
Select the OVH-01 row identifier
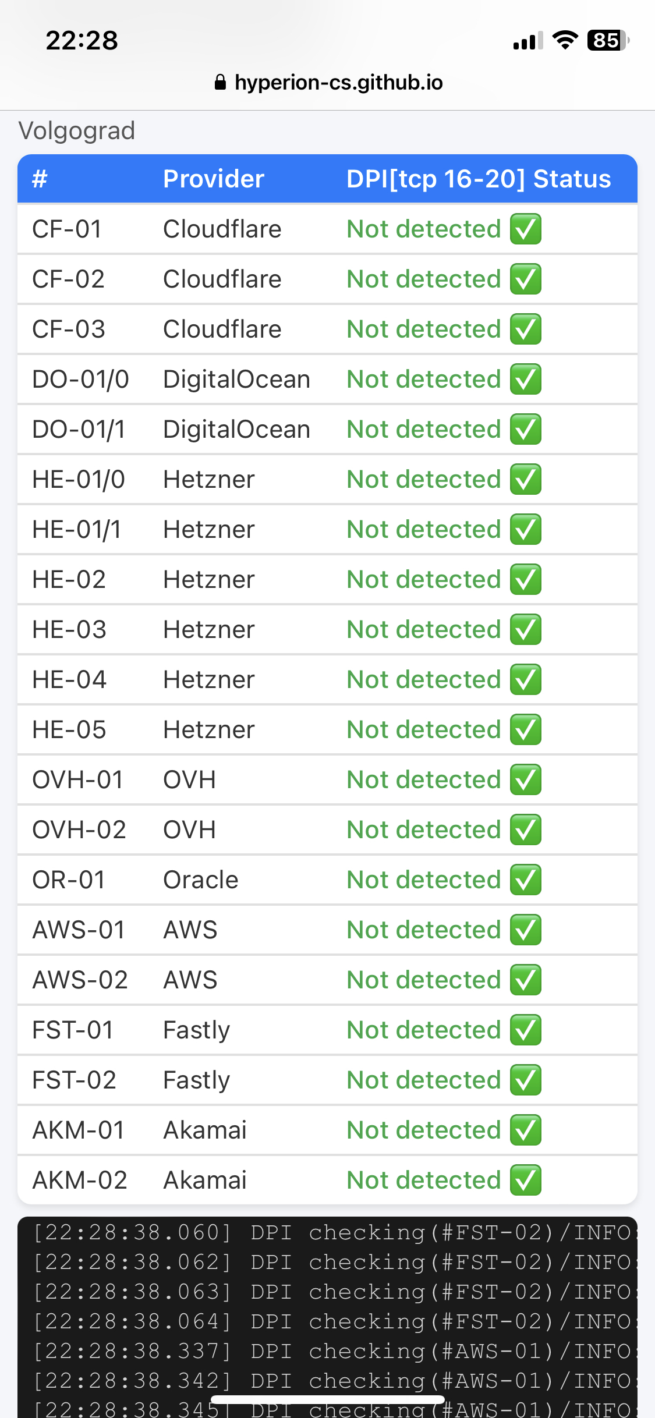(x=77, y=779)
